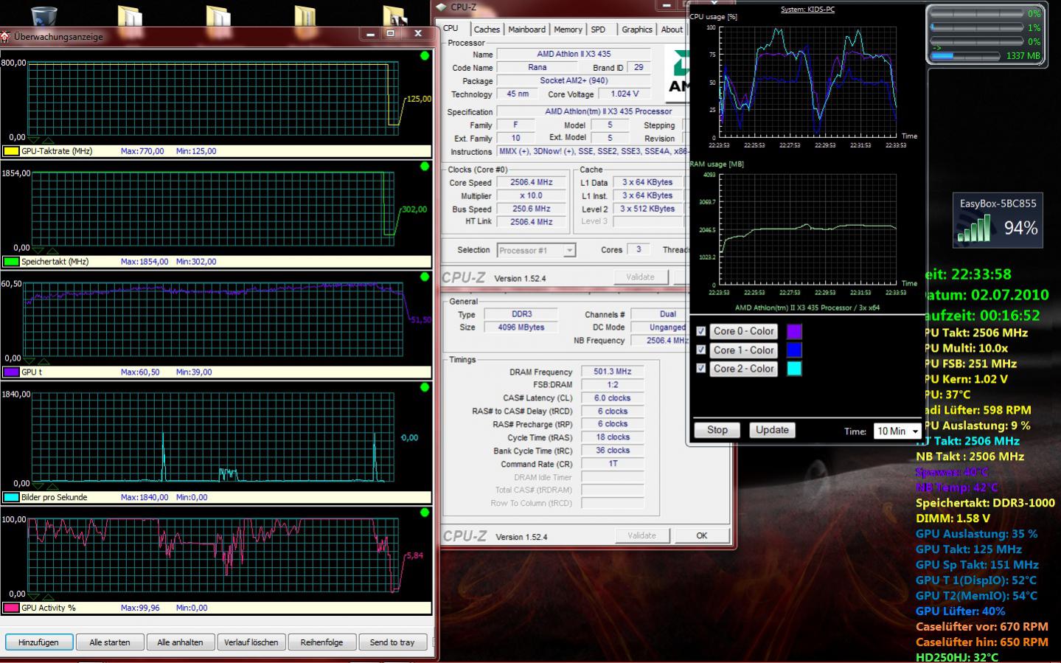Click Alle anhalten button
Screen dimensions: 1061x663
[181, 642]
